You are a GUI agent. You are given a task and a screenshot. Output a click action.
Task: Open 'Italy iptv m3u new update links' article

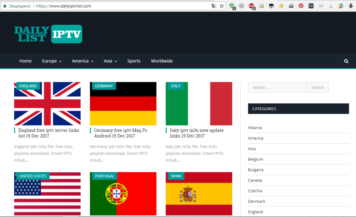[x=197, y=133]
